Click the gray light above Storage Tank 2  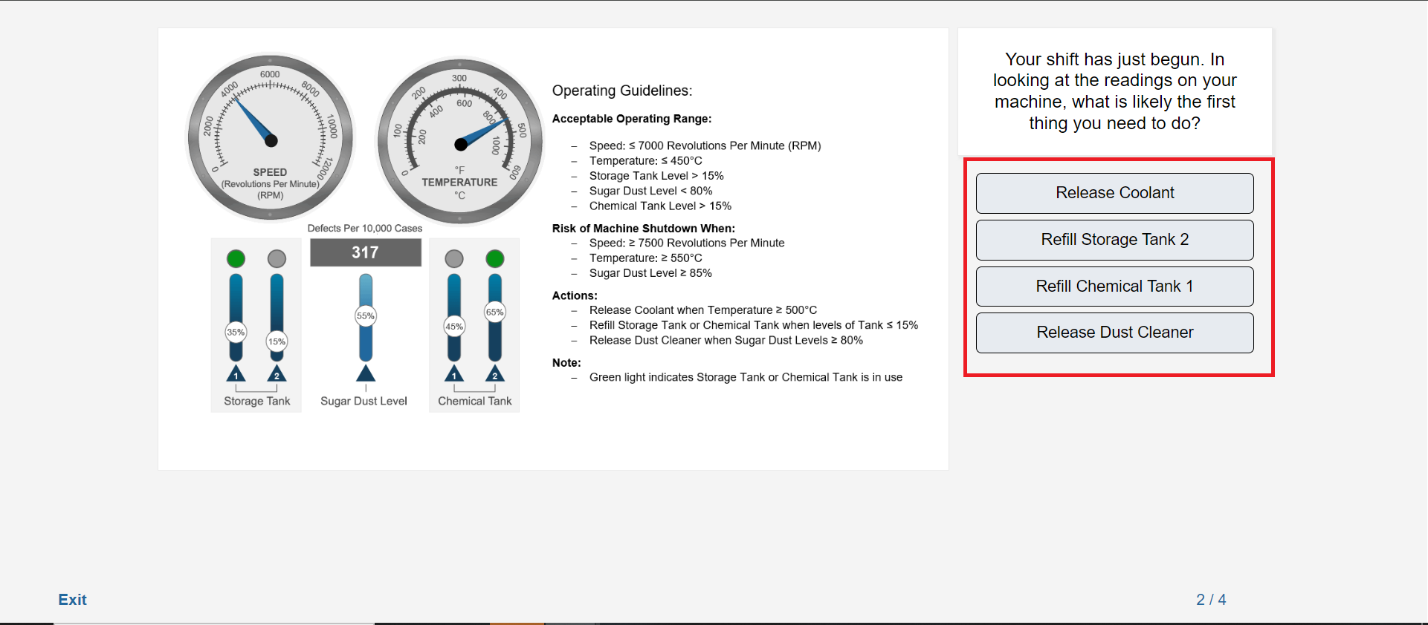pyautogui.click(x=277, y=258)
